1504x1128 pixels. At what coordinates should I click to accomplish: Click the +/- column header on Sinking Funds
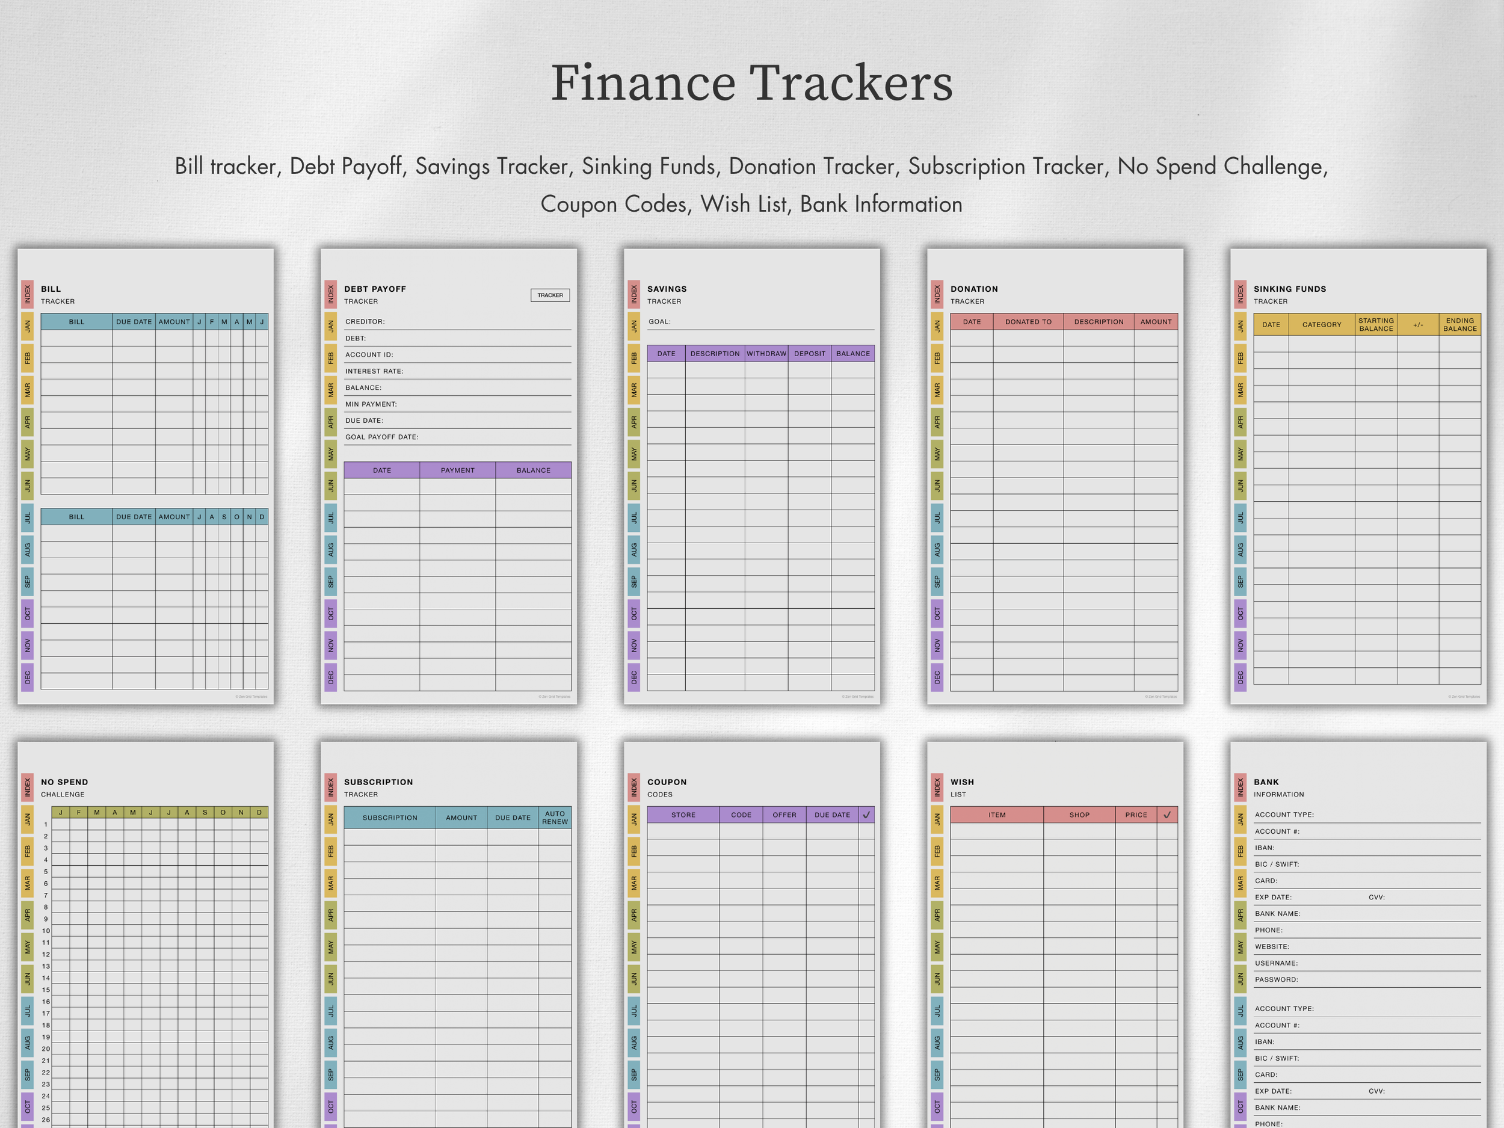click(1419, 324)
